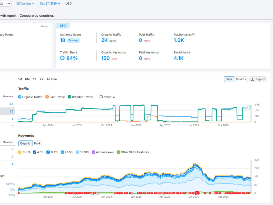Viewport: 273px width, 205px height.
Task: Click the Traffic chart vertical scroll handle
Action: [x=251, y=113]
